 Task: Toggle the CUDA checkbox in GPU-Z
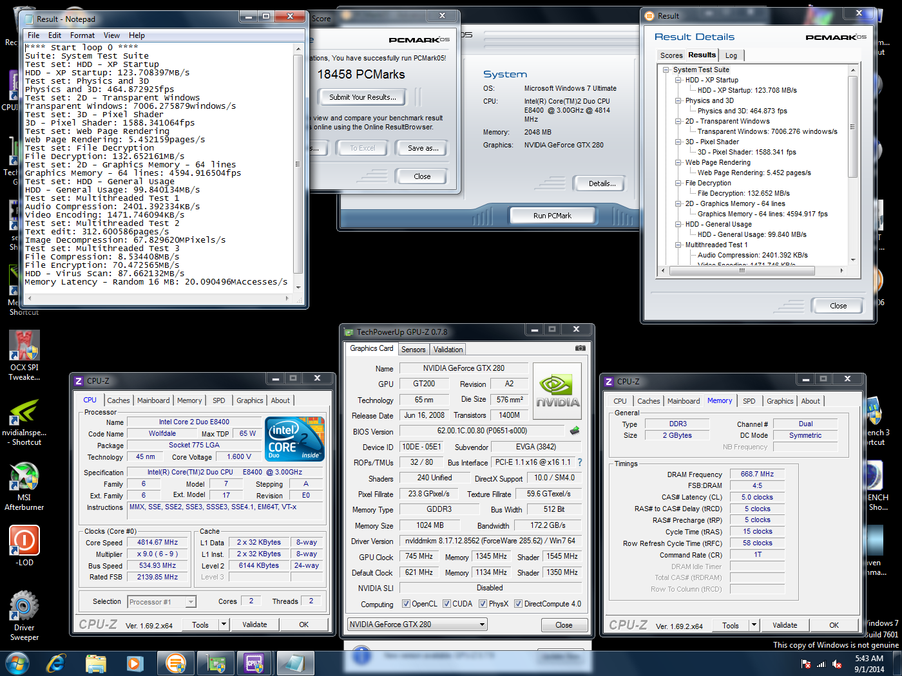tap(446, 604)
